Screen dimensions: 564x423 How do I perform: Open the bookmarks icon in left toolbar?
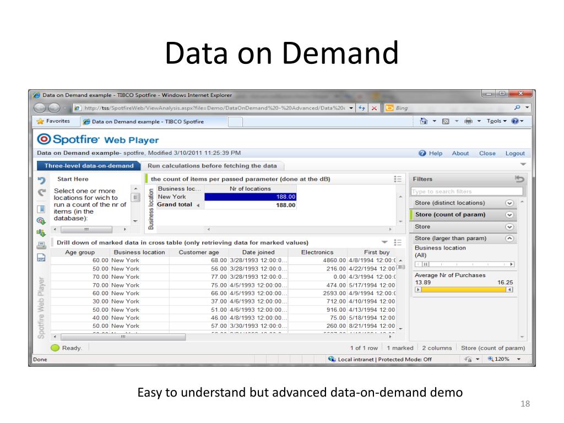pyautogui.click(x=41, y=209)
